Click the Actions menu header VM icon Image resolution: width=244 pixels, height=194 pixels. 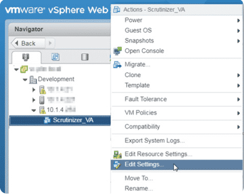(116, 9)
